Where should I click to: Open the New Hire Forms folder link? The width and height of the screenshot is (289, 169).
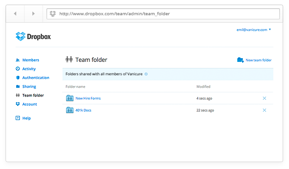click(88, 98)
